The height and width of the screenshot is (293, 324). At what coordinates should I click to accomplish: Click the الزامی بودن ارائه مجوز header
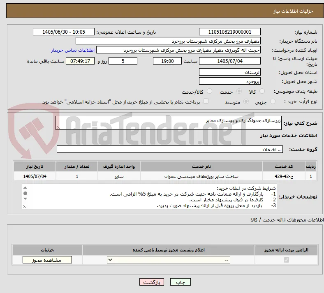point(286,250)
